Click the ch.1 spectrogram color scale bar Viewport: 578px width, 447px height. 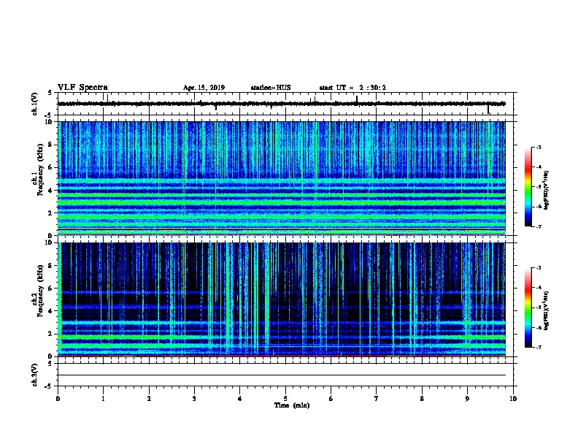tap(528, 187)
